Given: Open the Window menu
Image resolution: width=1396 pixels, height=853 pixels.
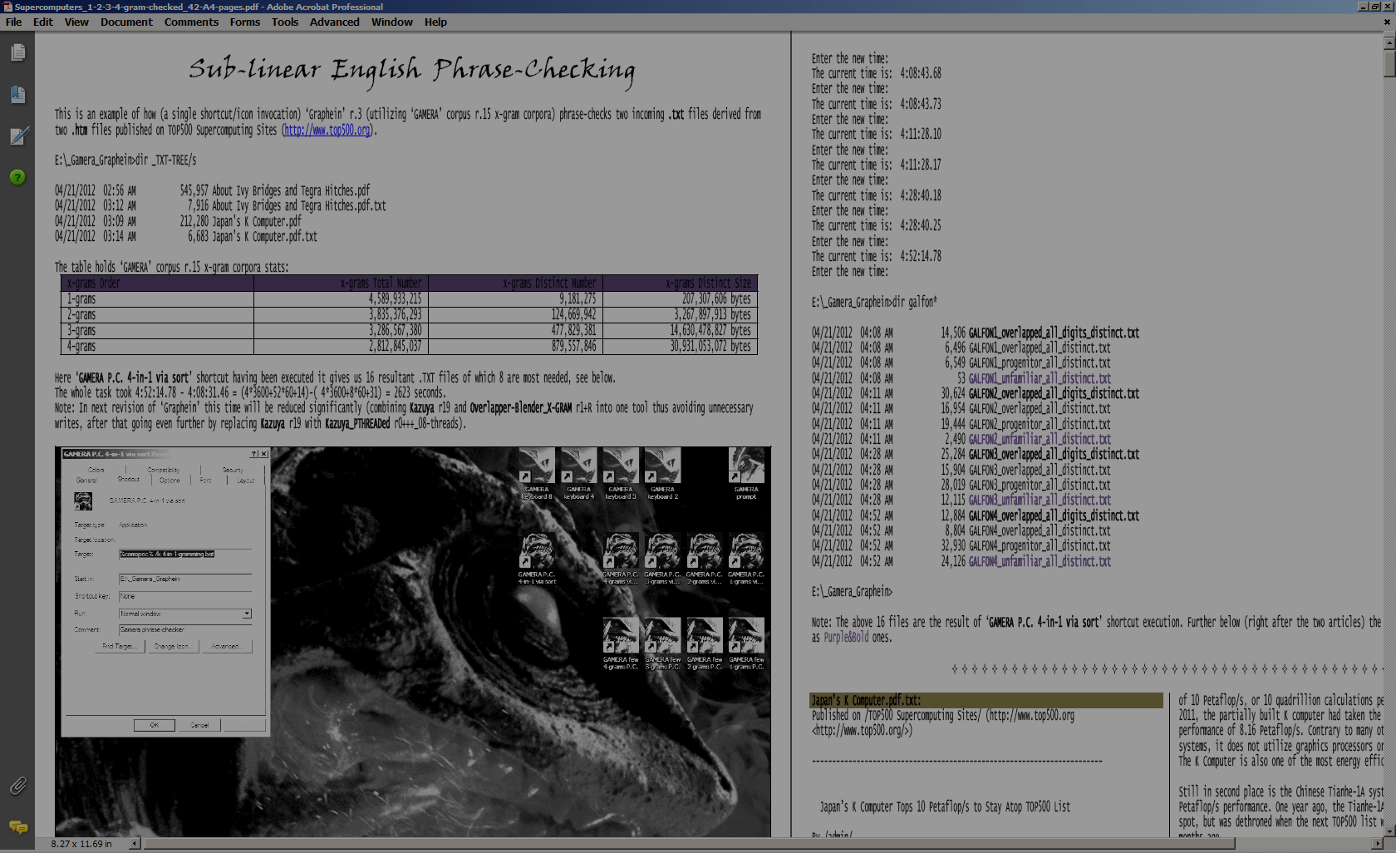Looking at the screenshot, I should pos(391,22).
